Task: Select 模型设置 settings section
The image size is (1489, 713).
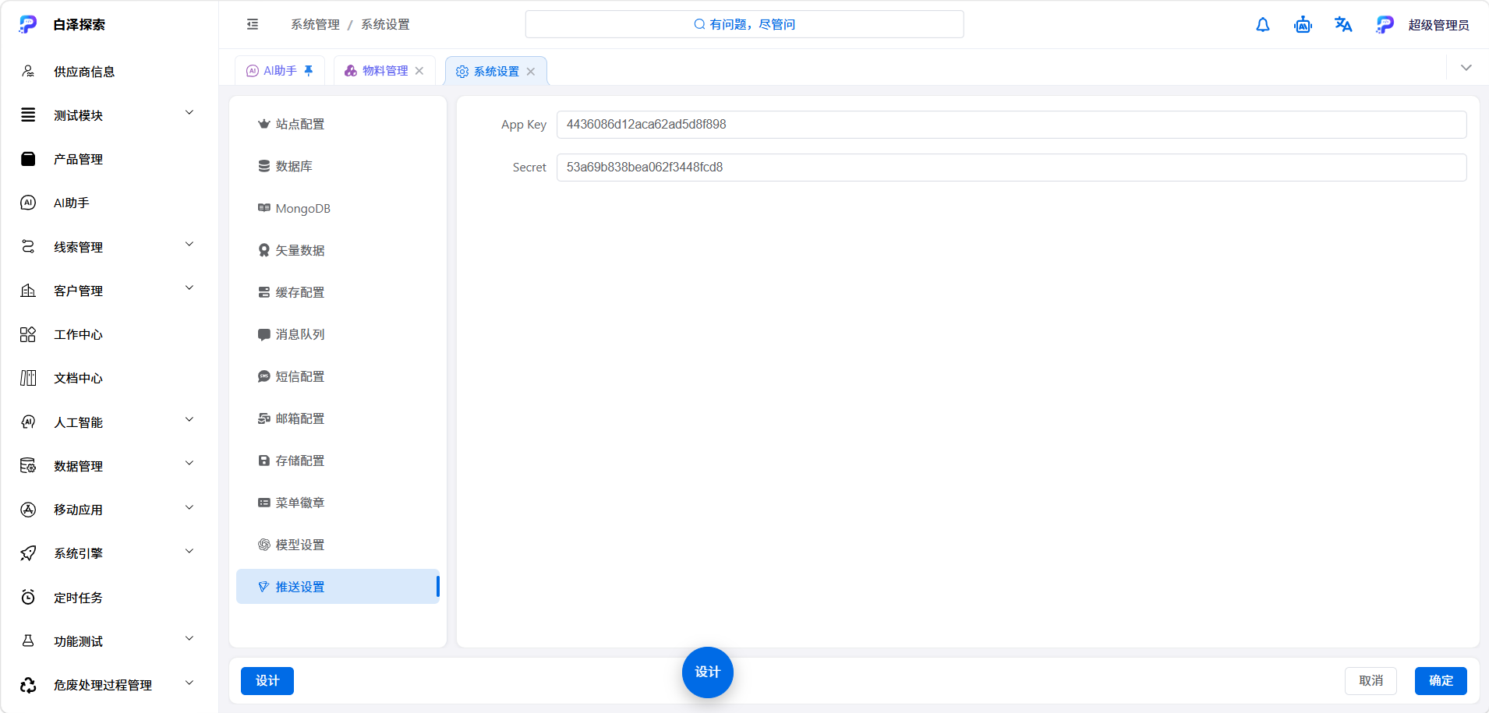Action: point(338,545)
